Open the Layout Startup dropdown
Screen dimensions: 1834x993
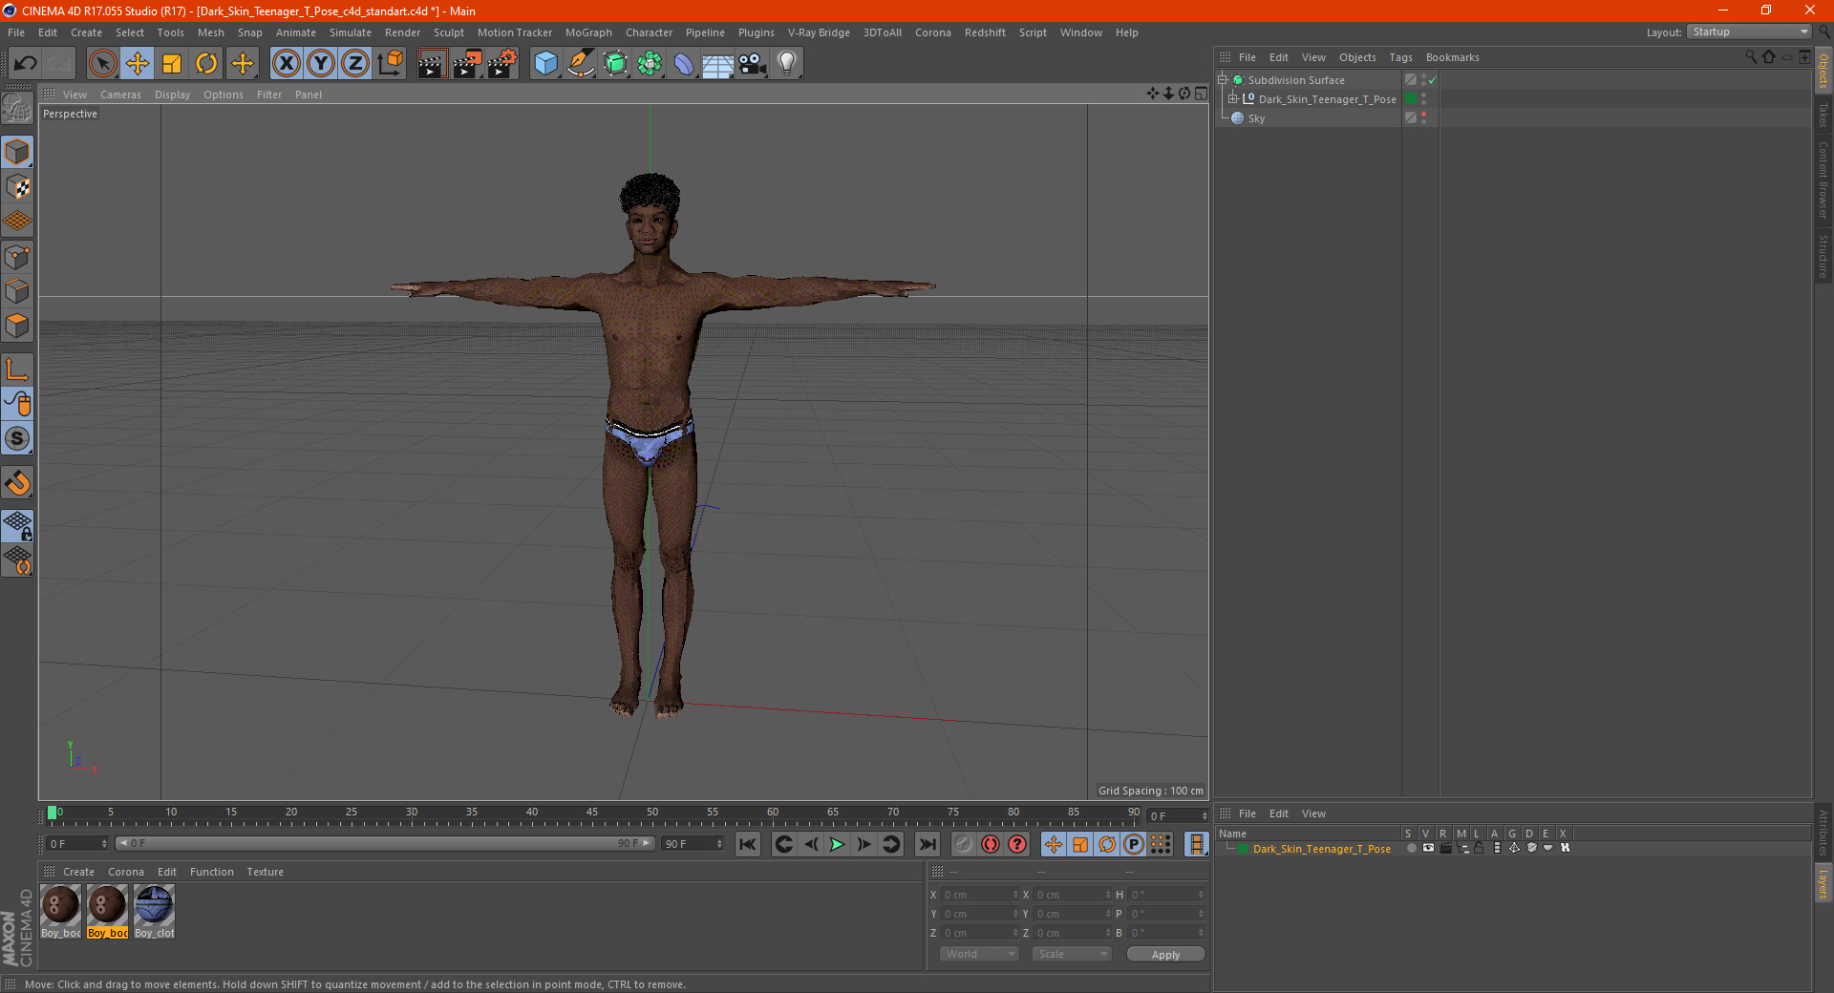[1749, 32]
